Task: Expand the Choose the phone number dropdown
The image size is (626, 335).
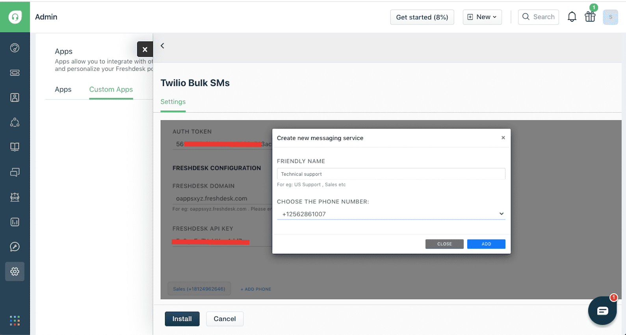Action: [391, 214]
